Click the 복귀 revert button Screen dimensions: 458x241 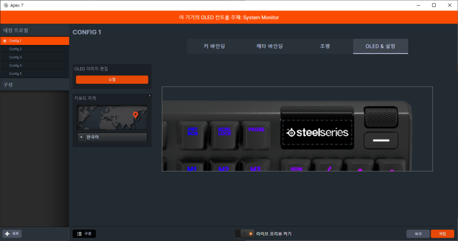pos(418,234)
